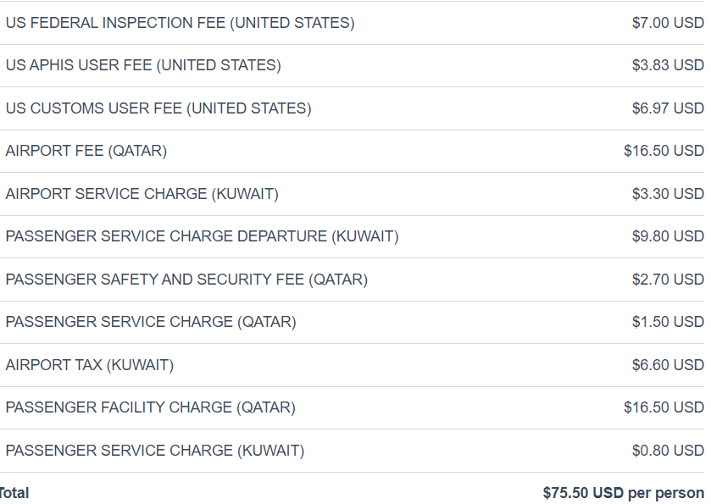Click the Airport Service Charge (Kuwait) label
Viewport: 711px width, 504px height.
tap(142, 194)
